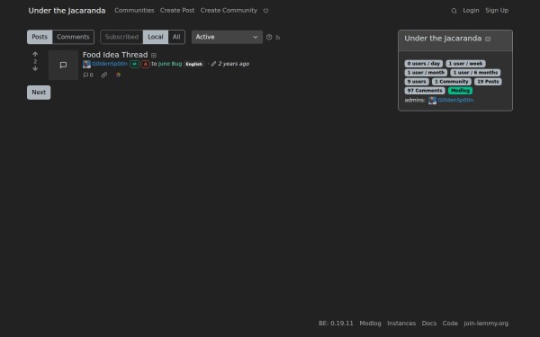Image resolution: width=540 pixels, height=337 pixels.
Task: Open the Food Idea Thread post thumbnail
Action: pyautogui.click(x=63, y=65)
